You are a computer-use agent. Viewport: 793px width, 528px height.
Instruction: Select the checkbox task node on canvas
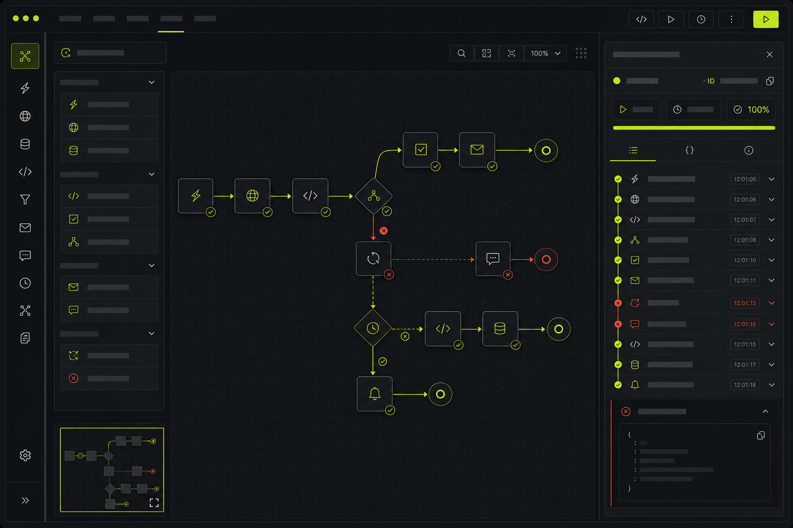coord(421,150)
